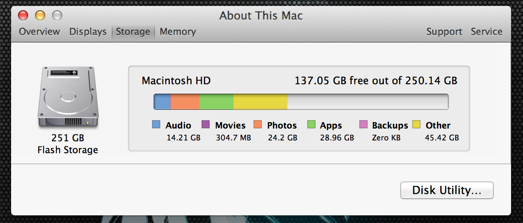Switch to the Memory tab
The image size is (523, 223).
click(x=178, y=31)
